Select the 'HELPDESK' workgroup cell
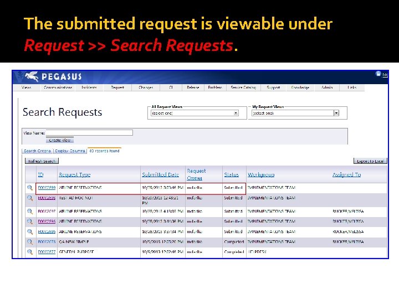The image size is (399, 299). pos(257,252)
